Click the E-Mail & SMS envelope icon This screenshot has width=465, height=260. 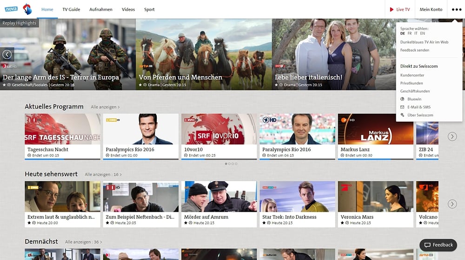tap(402, 107)
